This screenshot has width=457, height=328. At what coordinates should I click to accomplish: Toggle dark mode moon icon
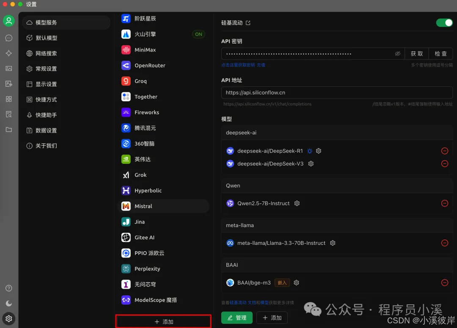click(x=9, y=303)
